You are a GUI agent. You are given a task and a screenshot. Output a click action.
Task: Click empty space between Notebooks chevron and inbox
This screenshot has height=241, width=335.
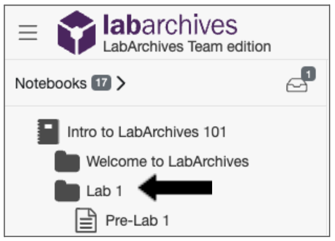(x=204, y=83)
